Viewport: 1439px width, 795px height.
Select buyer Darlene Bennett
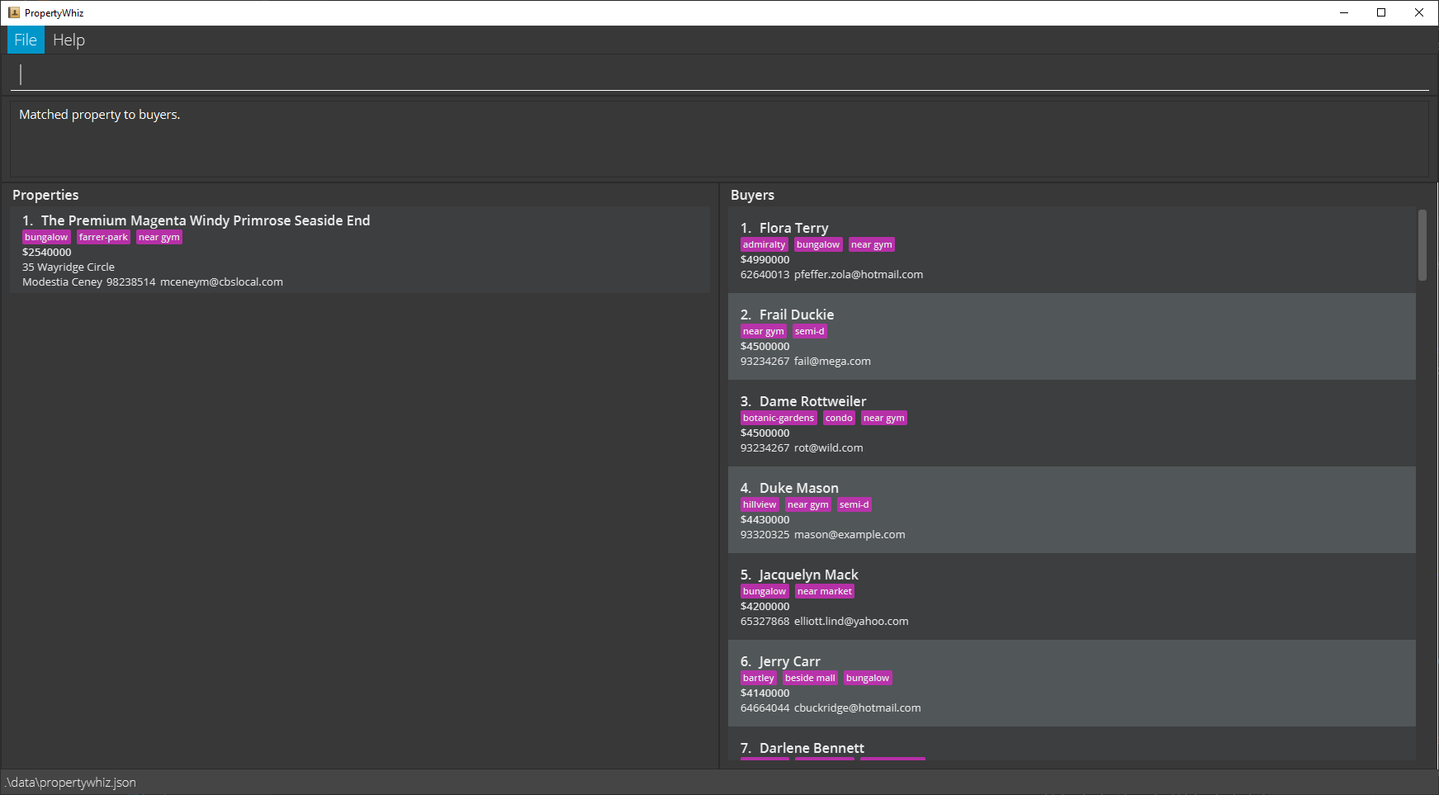pos(1072,744)
